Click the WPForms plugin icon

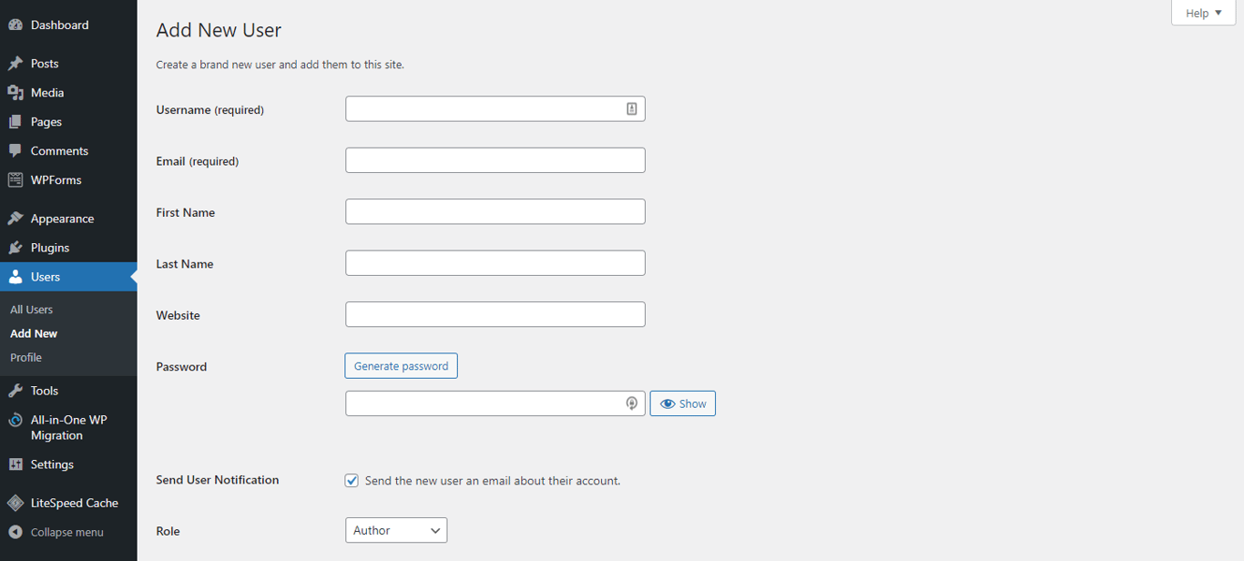pos(18,179)
